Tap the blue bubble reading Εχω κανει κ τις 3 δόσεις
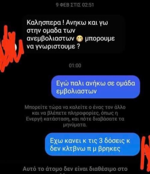This screenshot has width=150, height=174. tap(92, 144)
